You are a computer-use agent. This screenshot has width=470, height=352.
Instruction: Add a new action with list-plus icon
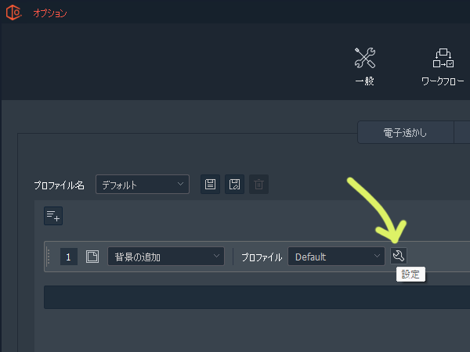53,216
